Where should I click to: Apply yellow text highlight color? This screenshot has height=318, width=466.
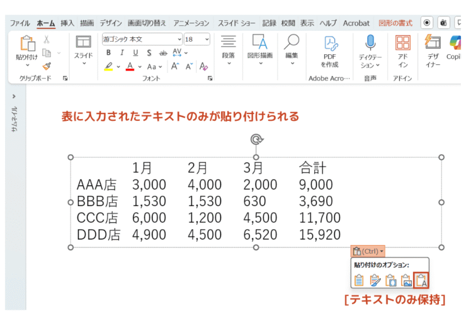click(x=108, y=66)
